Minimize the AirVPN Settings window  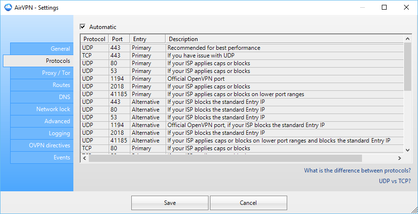tap(362, 7)
